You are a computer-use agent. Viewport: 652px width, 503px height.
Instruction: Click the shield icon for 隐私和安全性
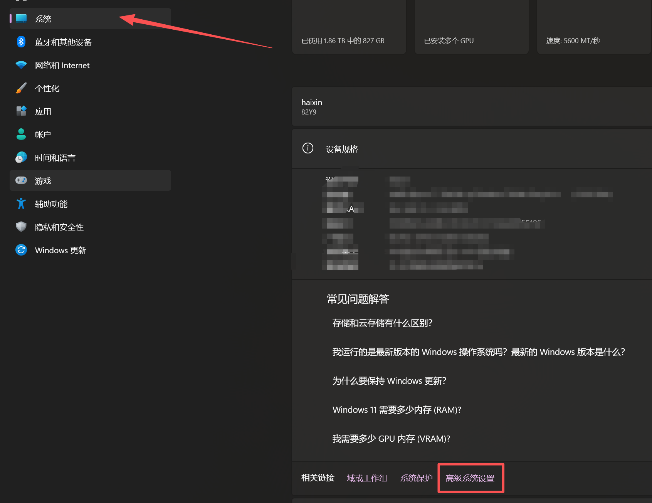(x=21, y=227)
